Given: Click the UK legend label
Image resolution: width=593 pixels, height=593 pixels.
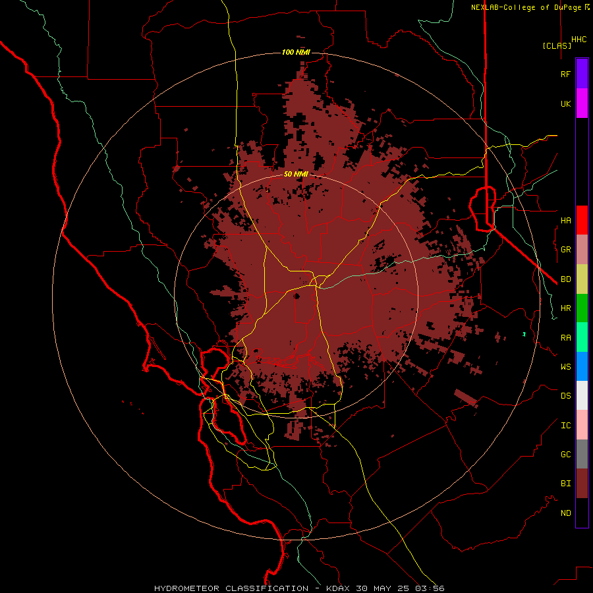Looking at the screenshot, I should click(x=565, y=103).
